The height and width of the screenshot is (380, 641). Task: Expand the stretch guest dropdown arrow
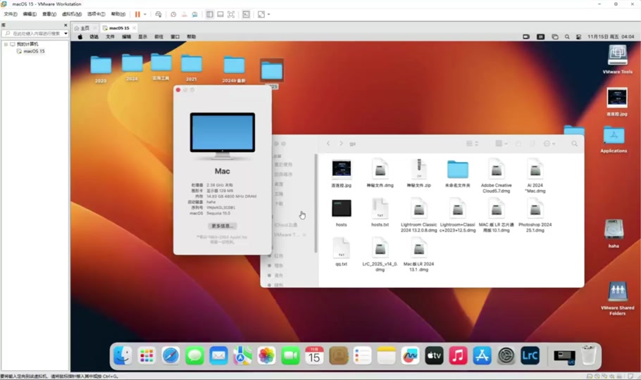point(268,14)
